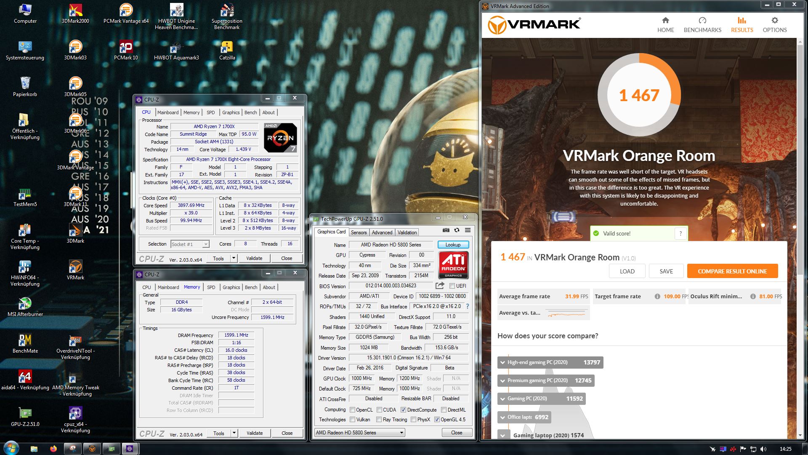808x455 pixels.
Task: Click the VRMark vertical scrollbar thumb
Action: tap(800, 160)
